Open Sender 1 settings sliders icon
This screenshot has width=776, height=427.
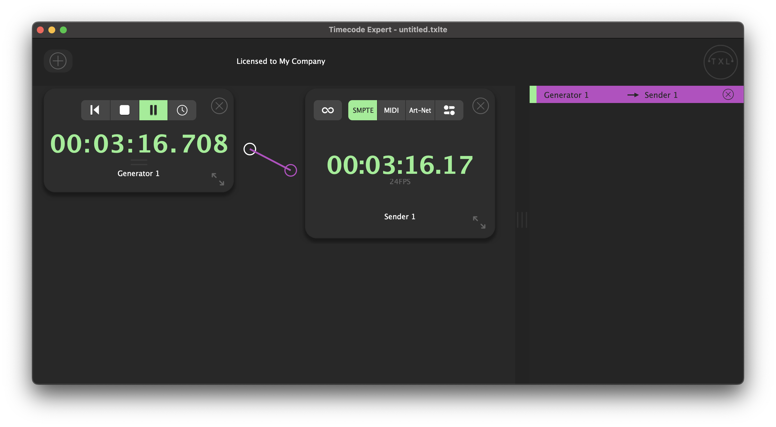(x=449, y=110)
